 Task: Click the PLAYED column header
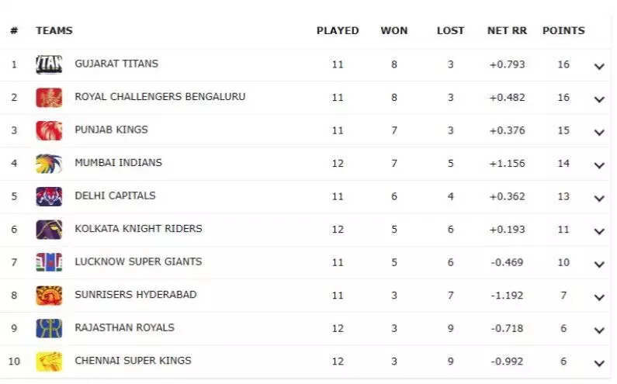[338, 31]
